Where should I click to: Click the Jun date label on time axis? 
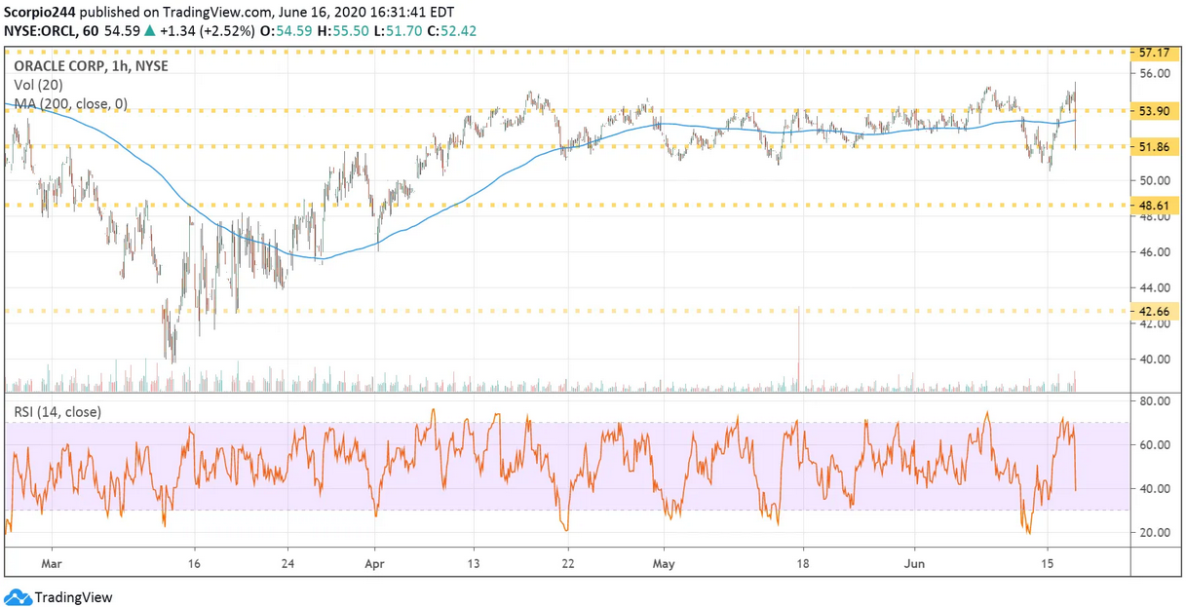coord(916,564)
